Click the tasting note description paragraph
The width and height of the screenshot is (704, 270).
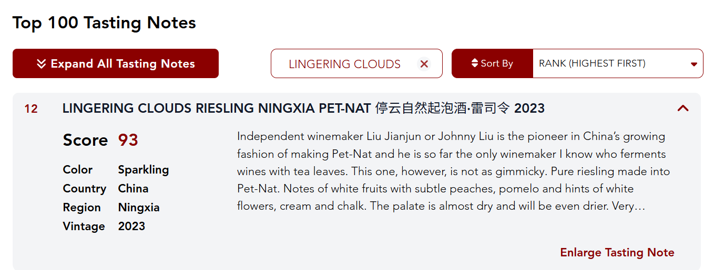[452, 171]
